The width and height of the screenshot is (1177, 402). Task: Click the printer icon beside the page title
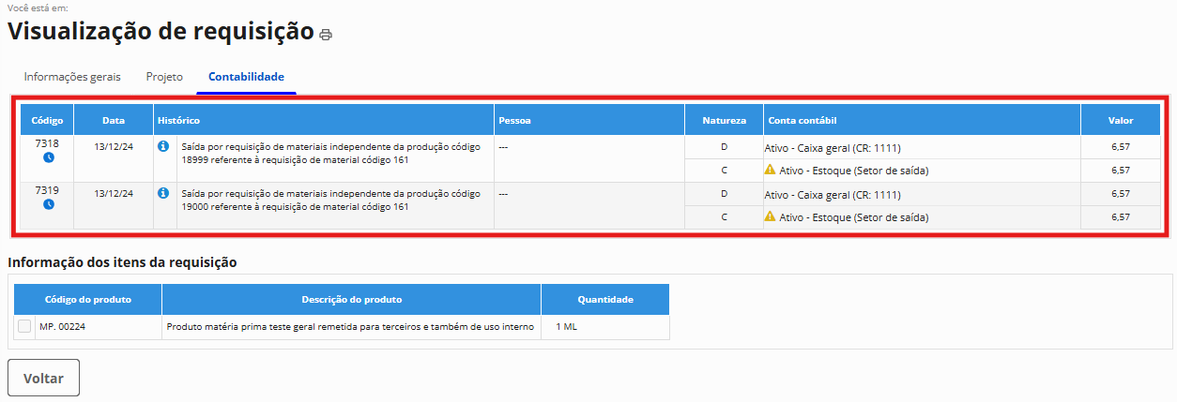(x=326, y=35)
